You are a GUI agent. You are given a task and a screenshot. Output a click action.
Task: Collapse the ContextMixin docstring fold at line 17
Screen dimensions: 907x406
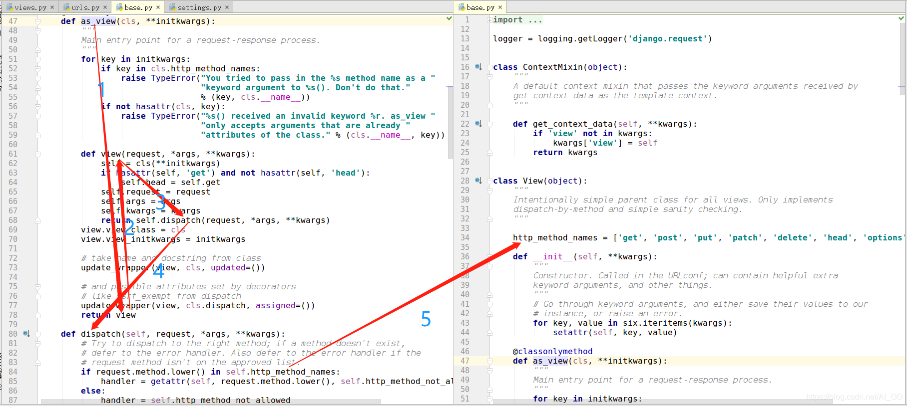[x=489, y=76]
